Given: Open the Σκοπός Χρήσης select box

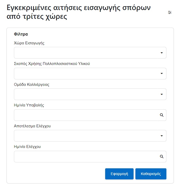Looking at the screenshot, I should point(90,73).
